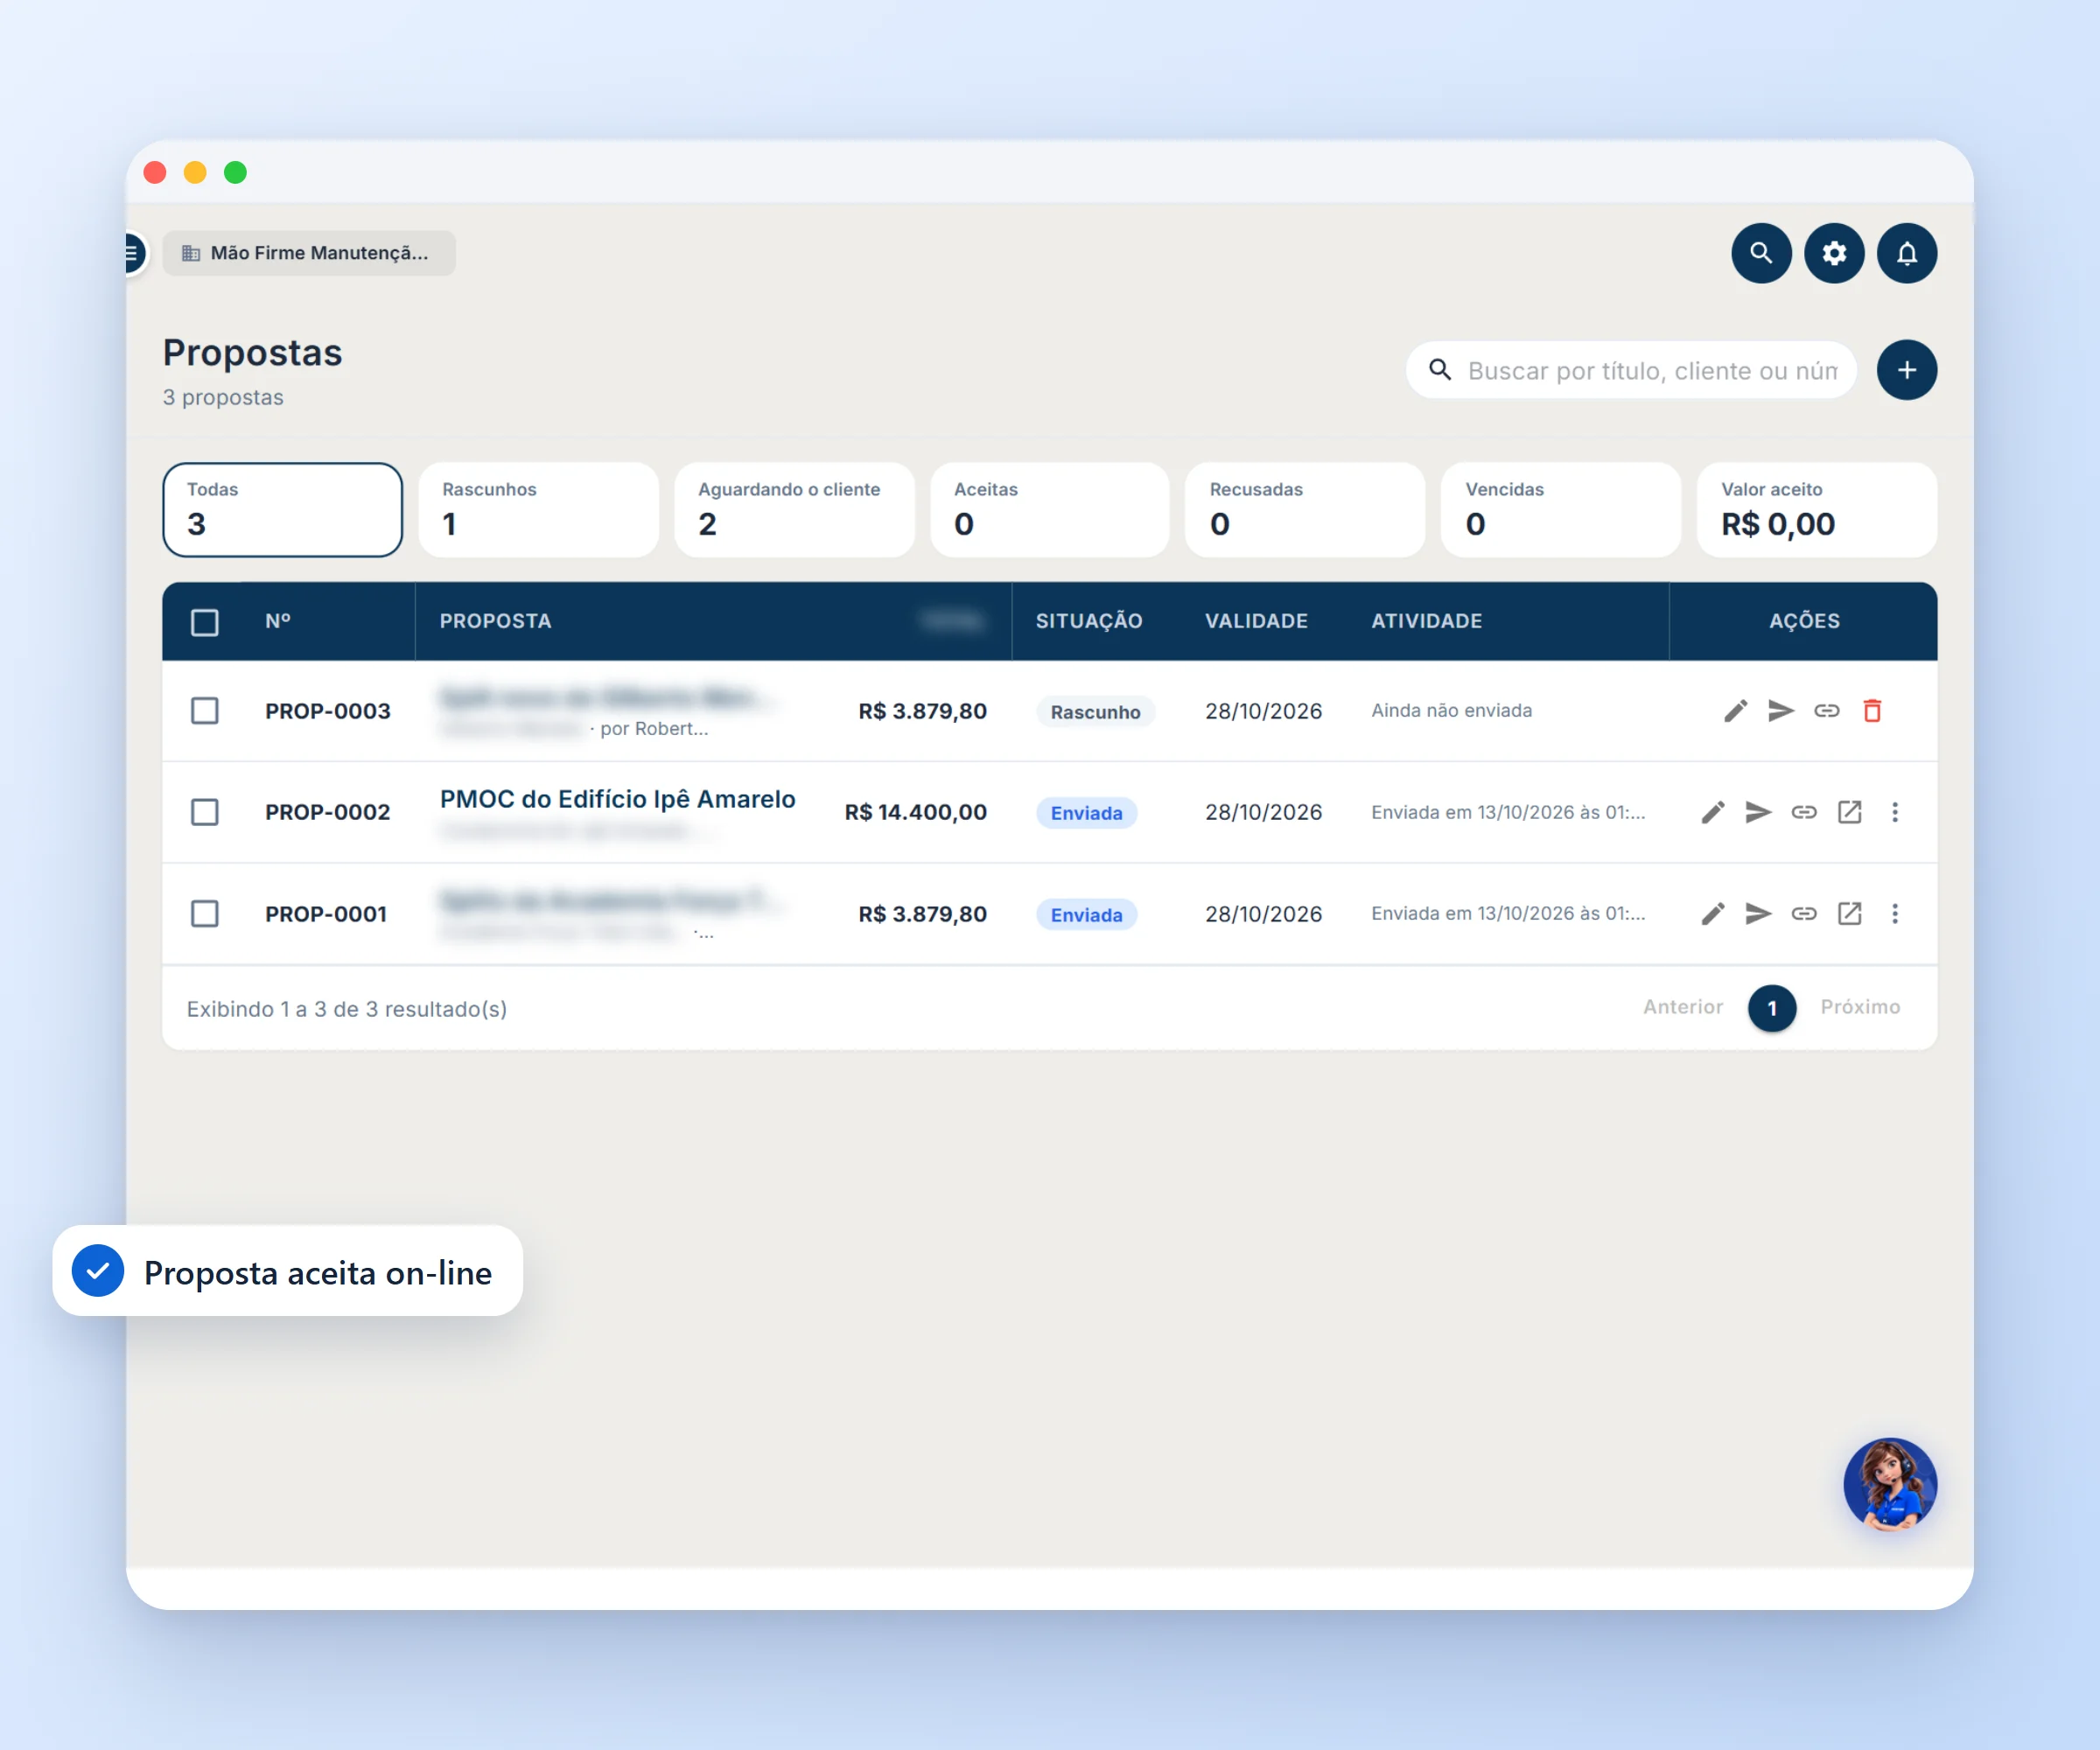Viewport: 2100px width, 1750px height.
Task: Open the support assistant avatar
Action: pyautogui.click(x=1890, y=1485)
